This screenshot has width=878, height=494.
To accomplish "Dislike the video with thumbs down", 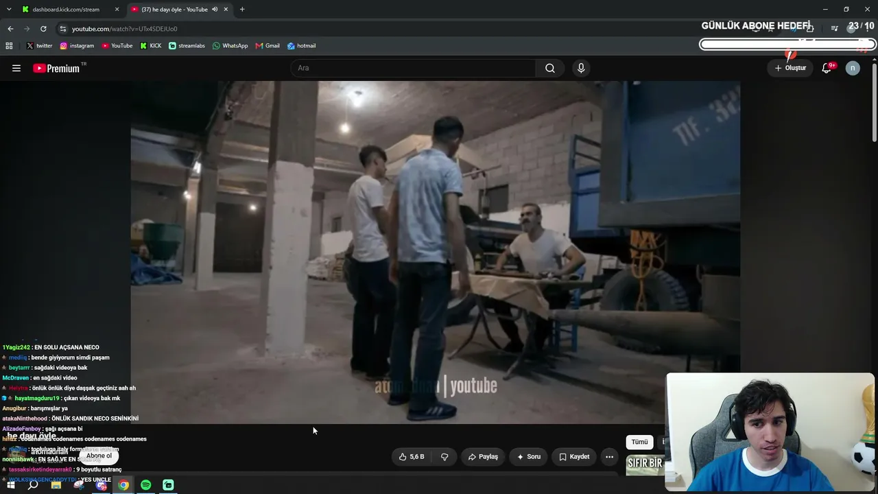I will click(444, 456).
